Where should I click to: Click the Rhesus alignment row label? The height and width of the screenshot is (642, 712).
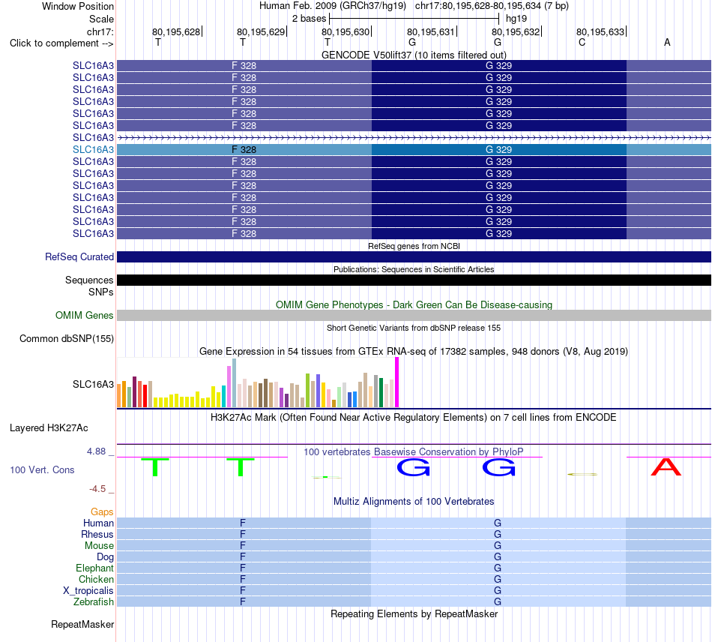click(97, 534)
